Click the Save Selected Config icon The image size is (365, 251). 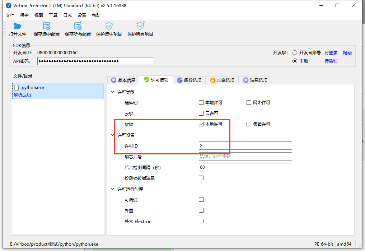(47, 26)
